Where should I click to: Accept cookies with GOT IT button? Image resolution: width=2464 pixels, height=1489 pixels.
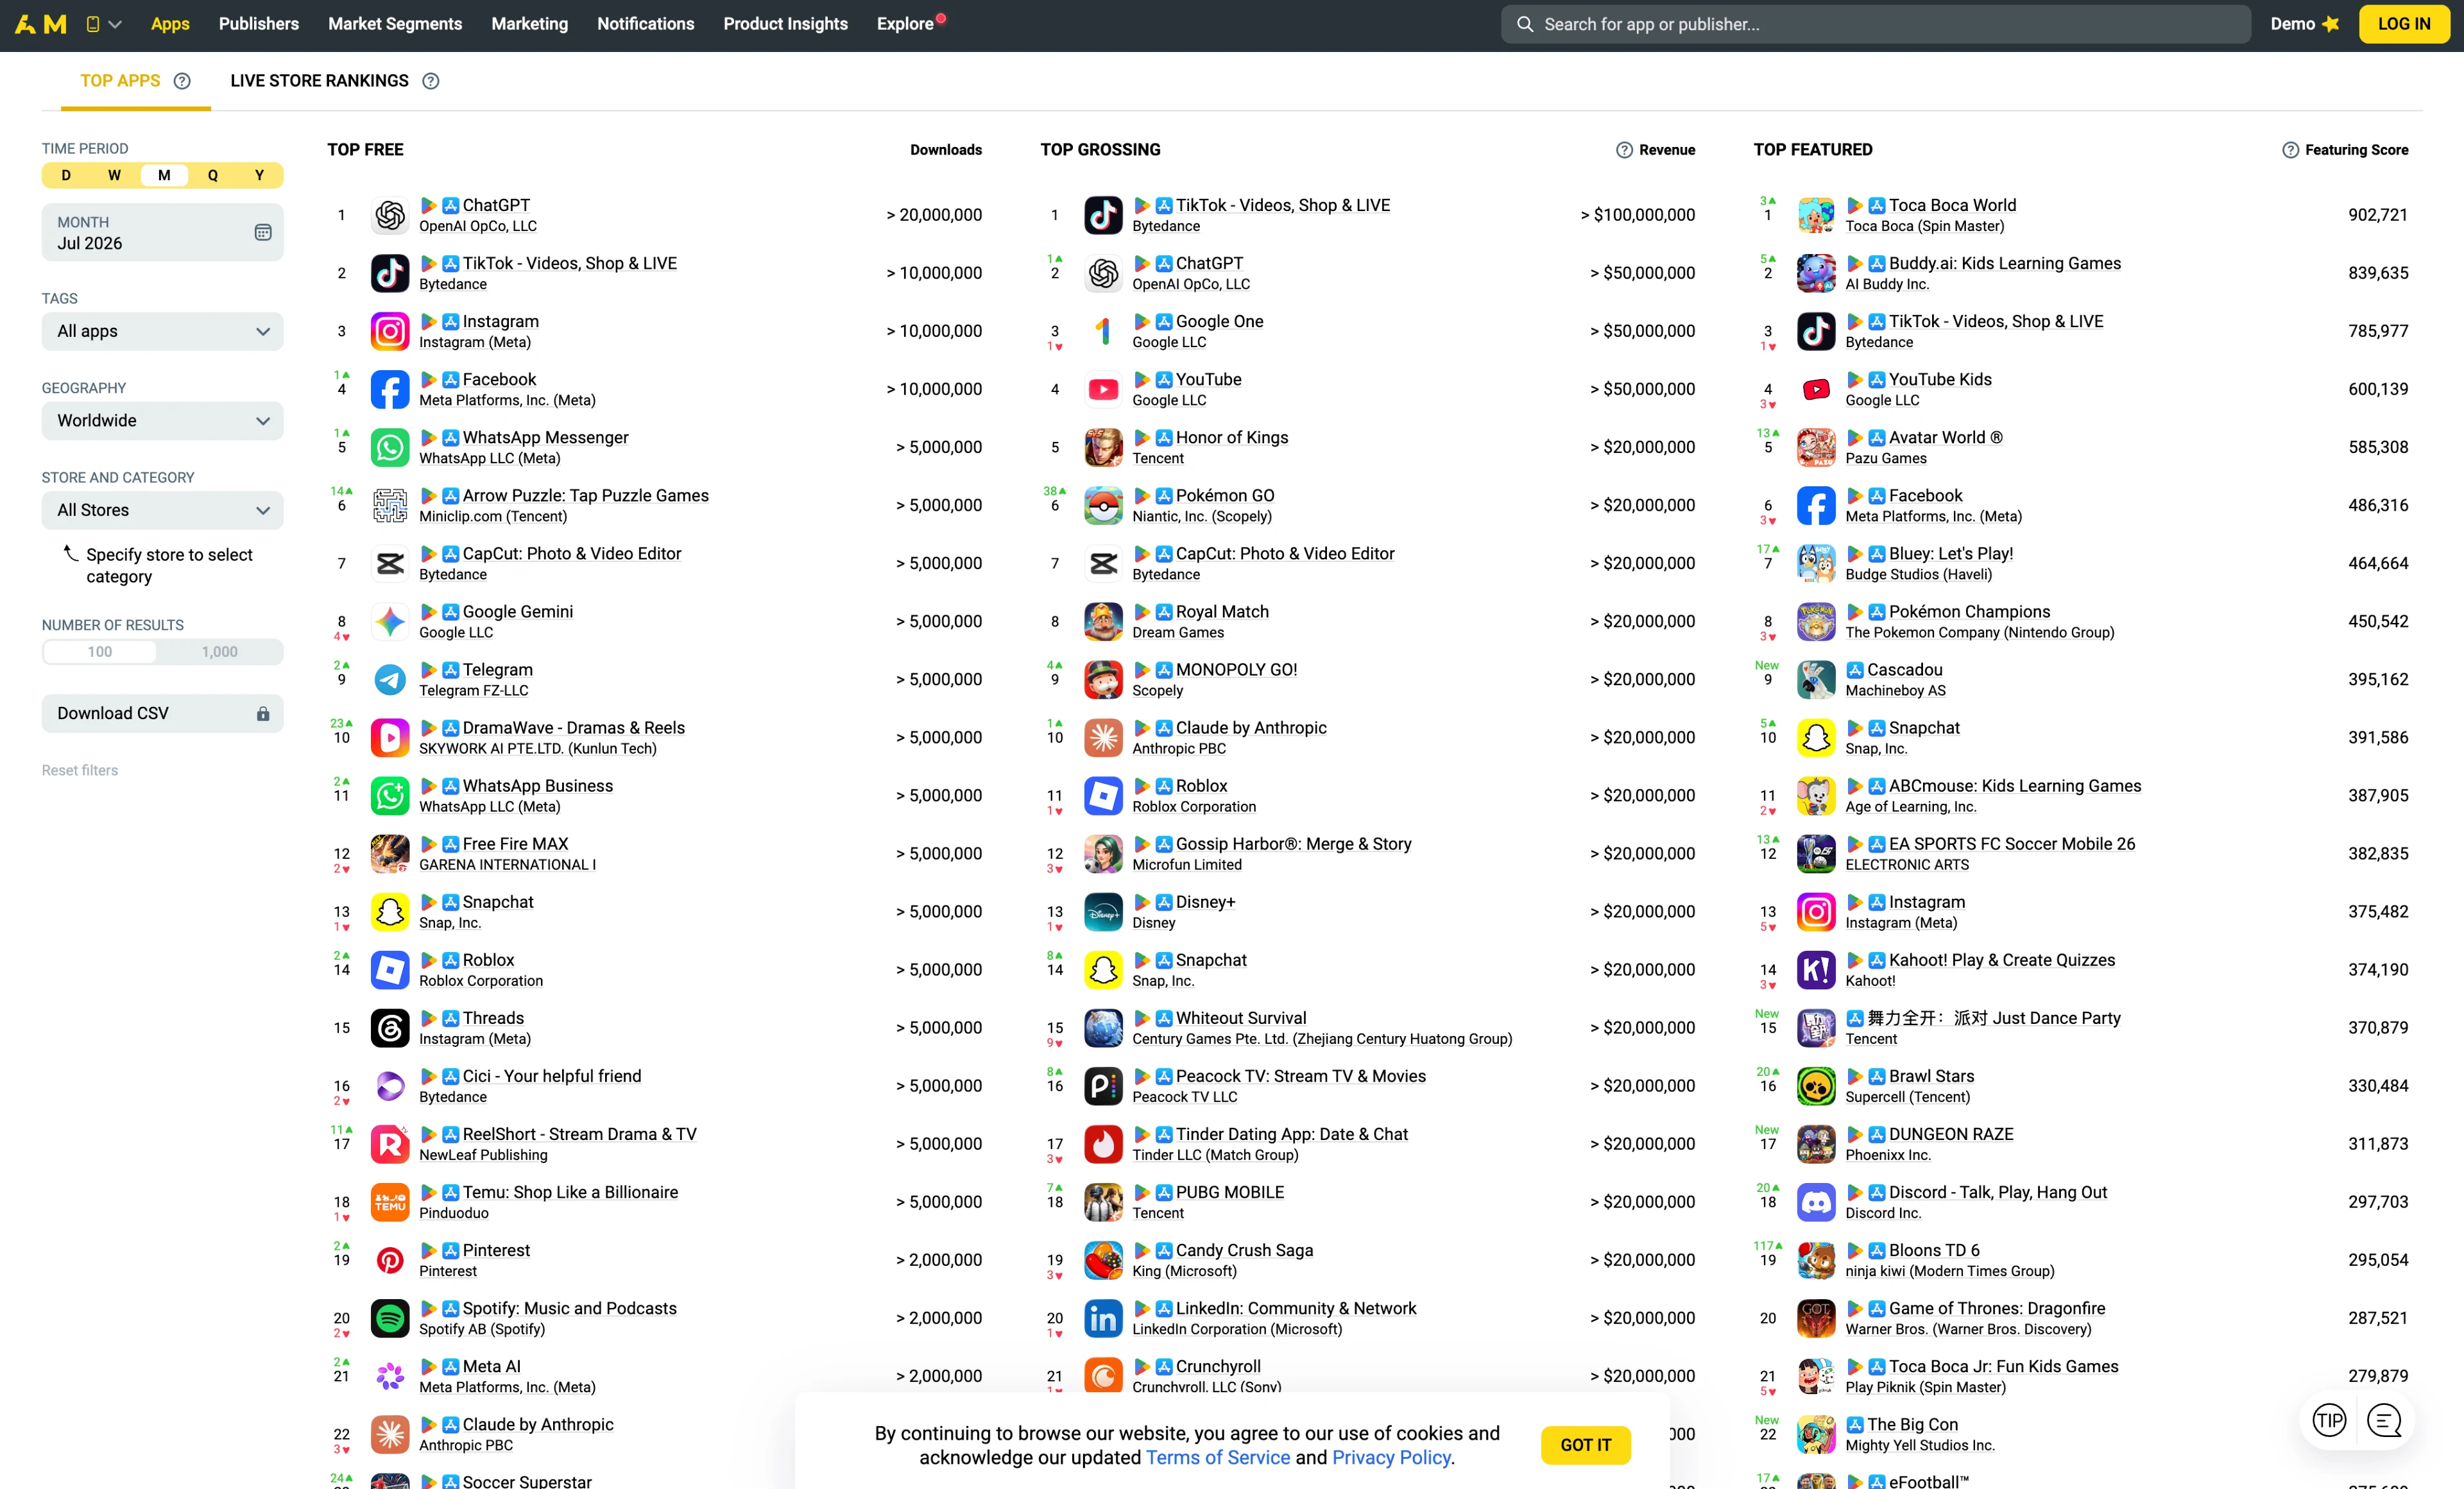(x=1586, y=1445)
